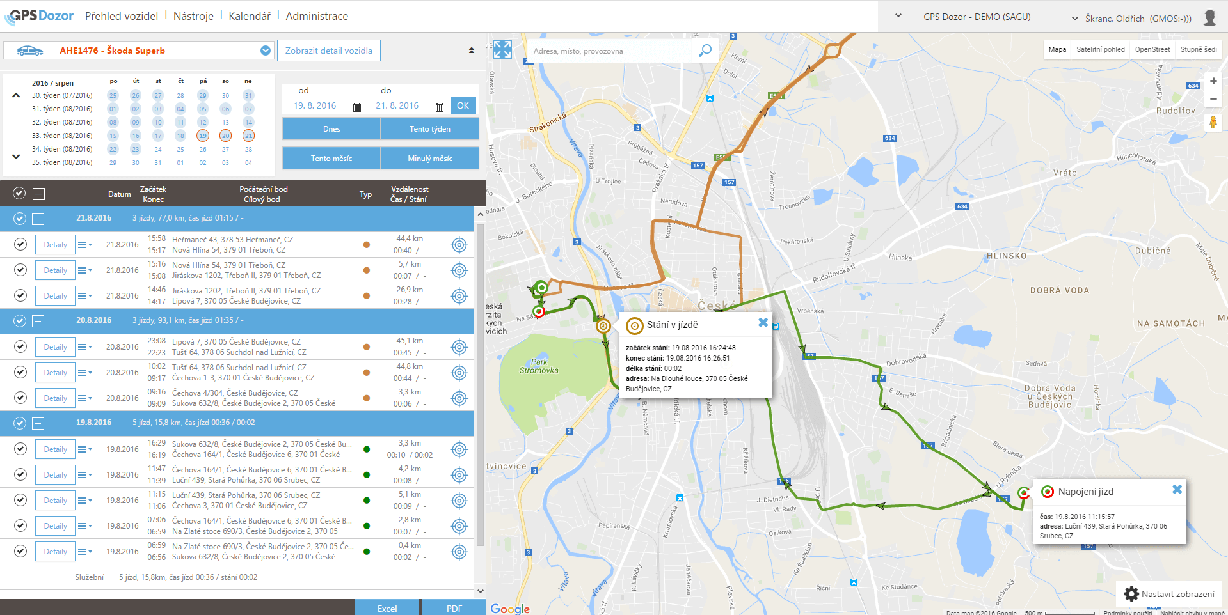
Task: Open the row menu for 16:29 Sukova trip
Action: (84, 449)
